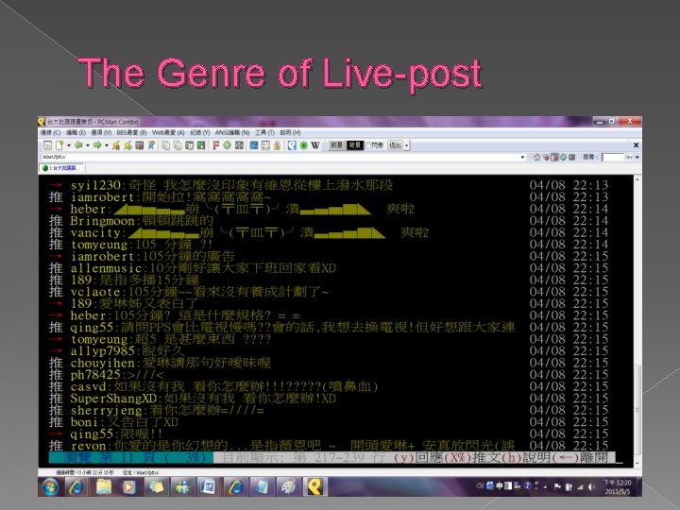Open the 編輯 (E) menu
680x510 pixels.
click(76, 133)
